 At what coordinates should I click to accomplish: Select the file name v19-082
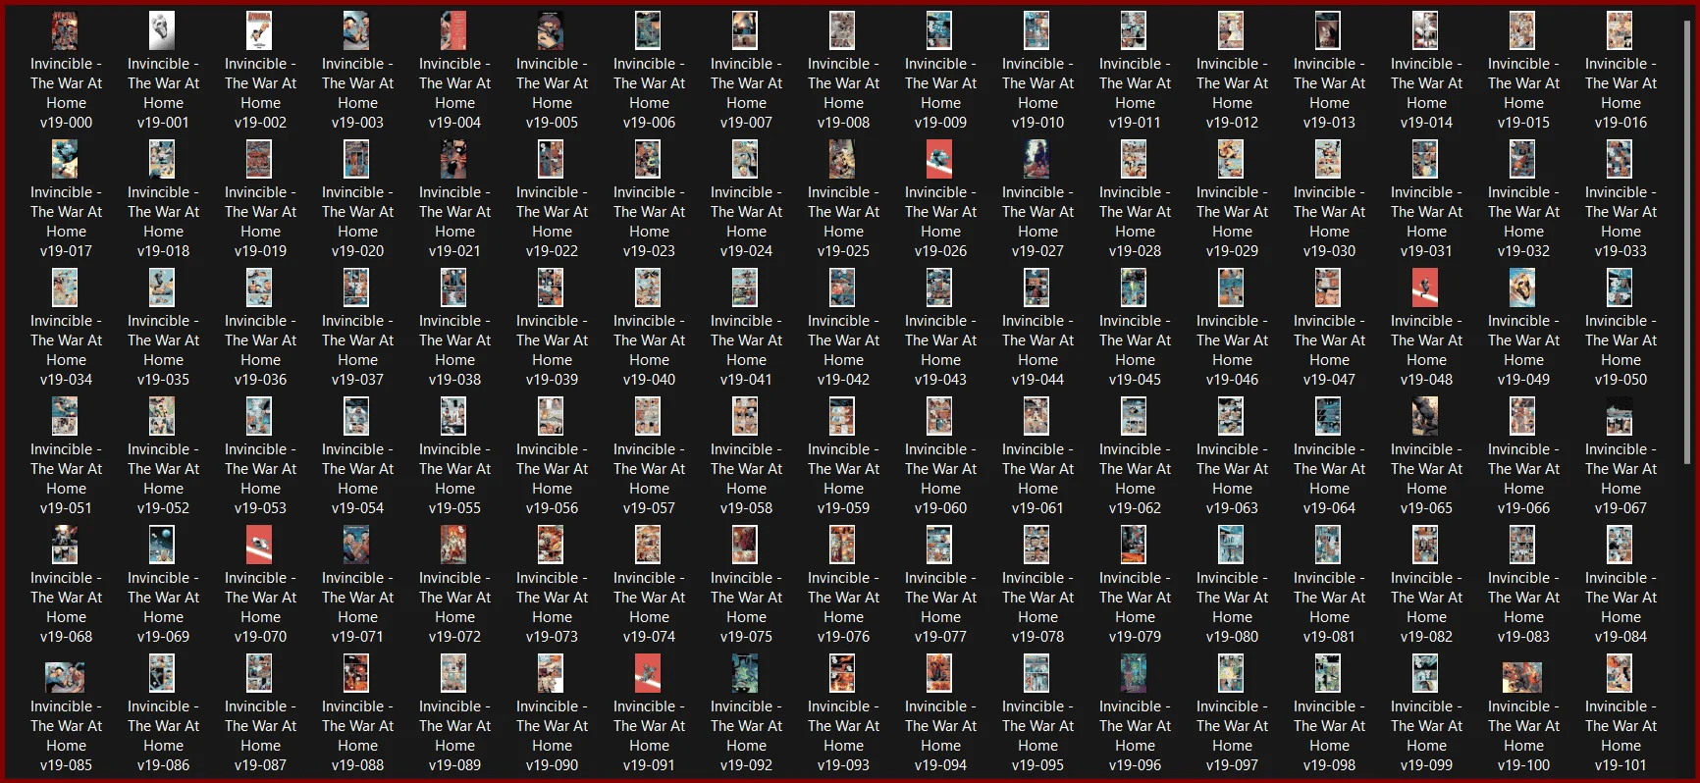click(1426, 607)
